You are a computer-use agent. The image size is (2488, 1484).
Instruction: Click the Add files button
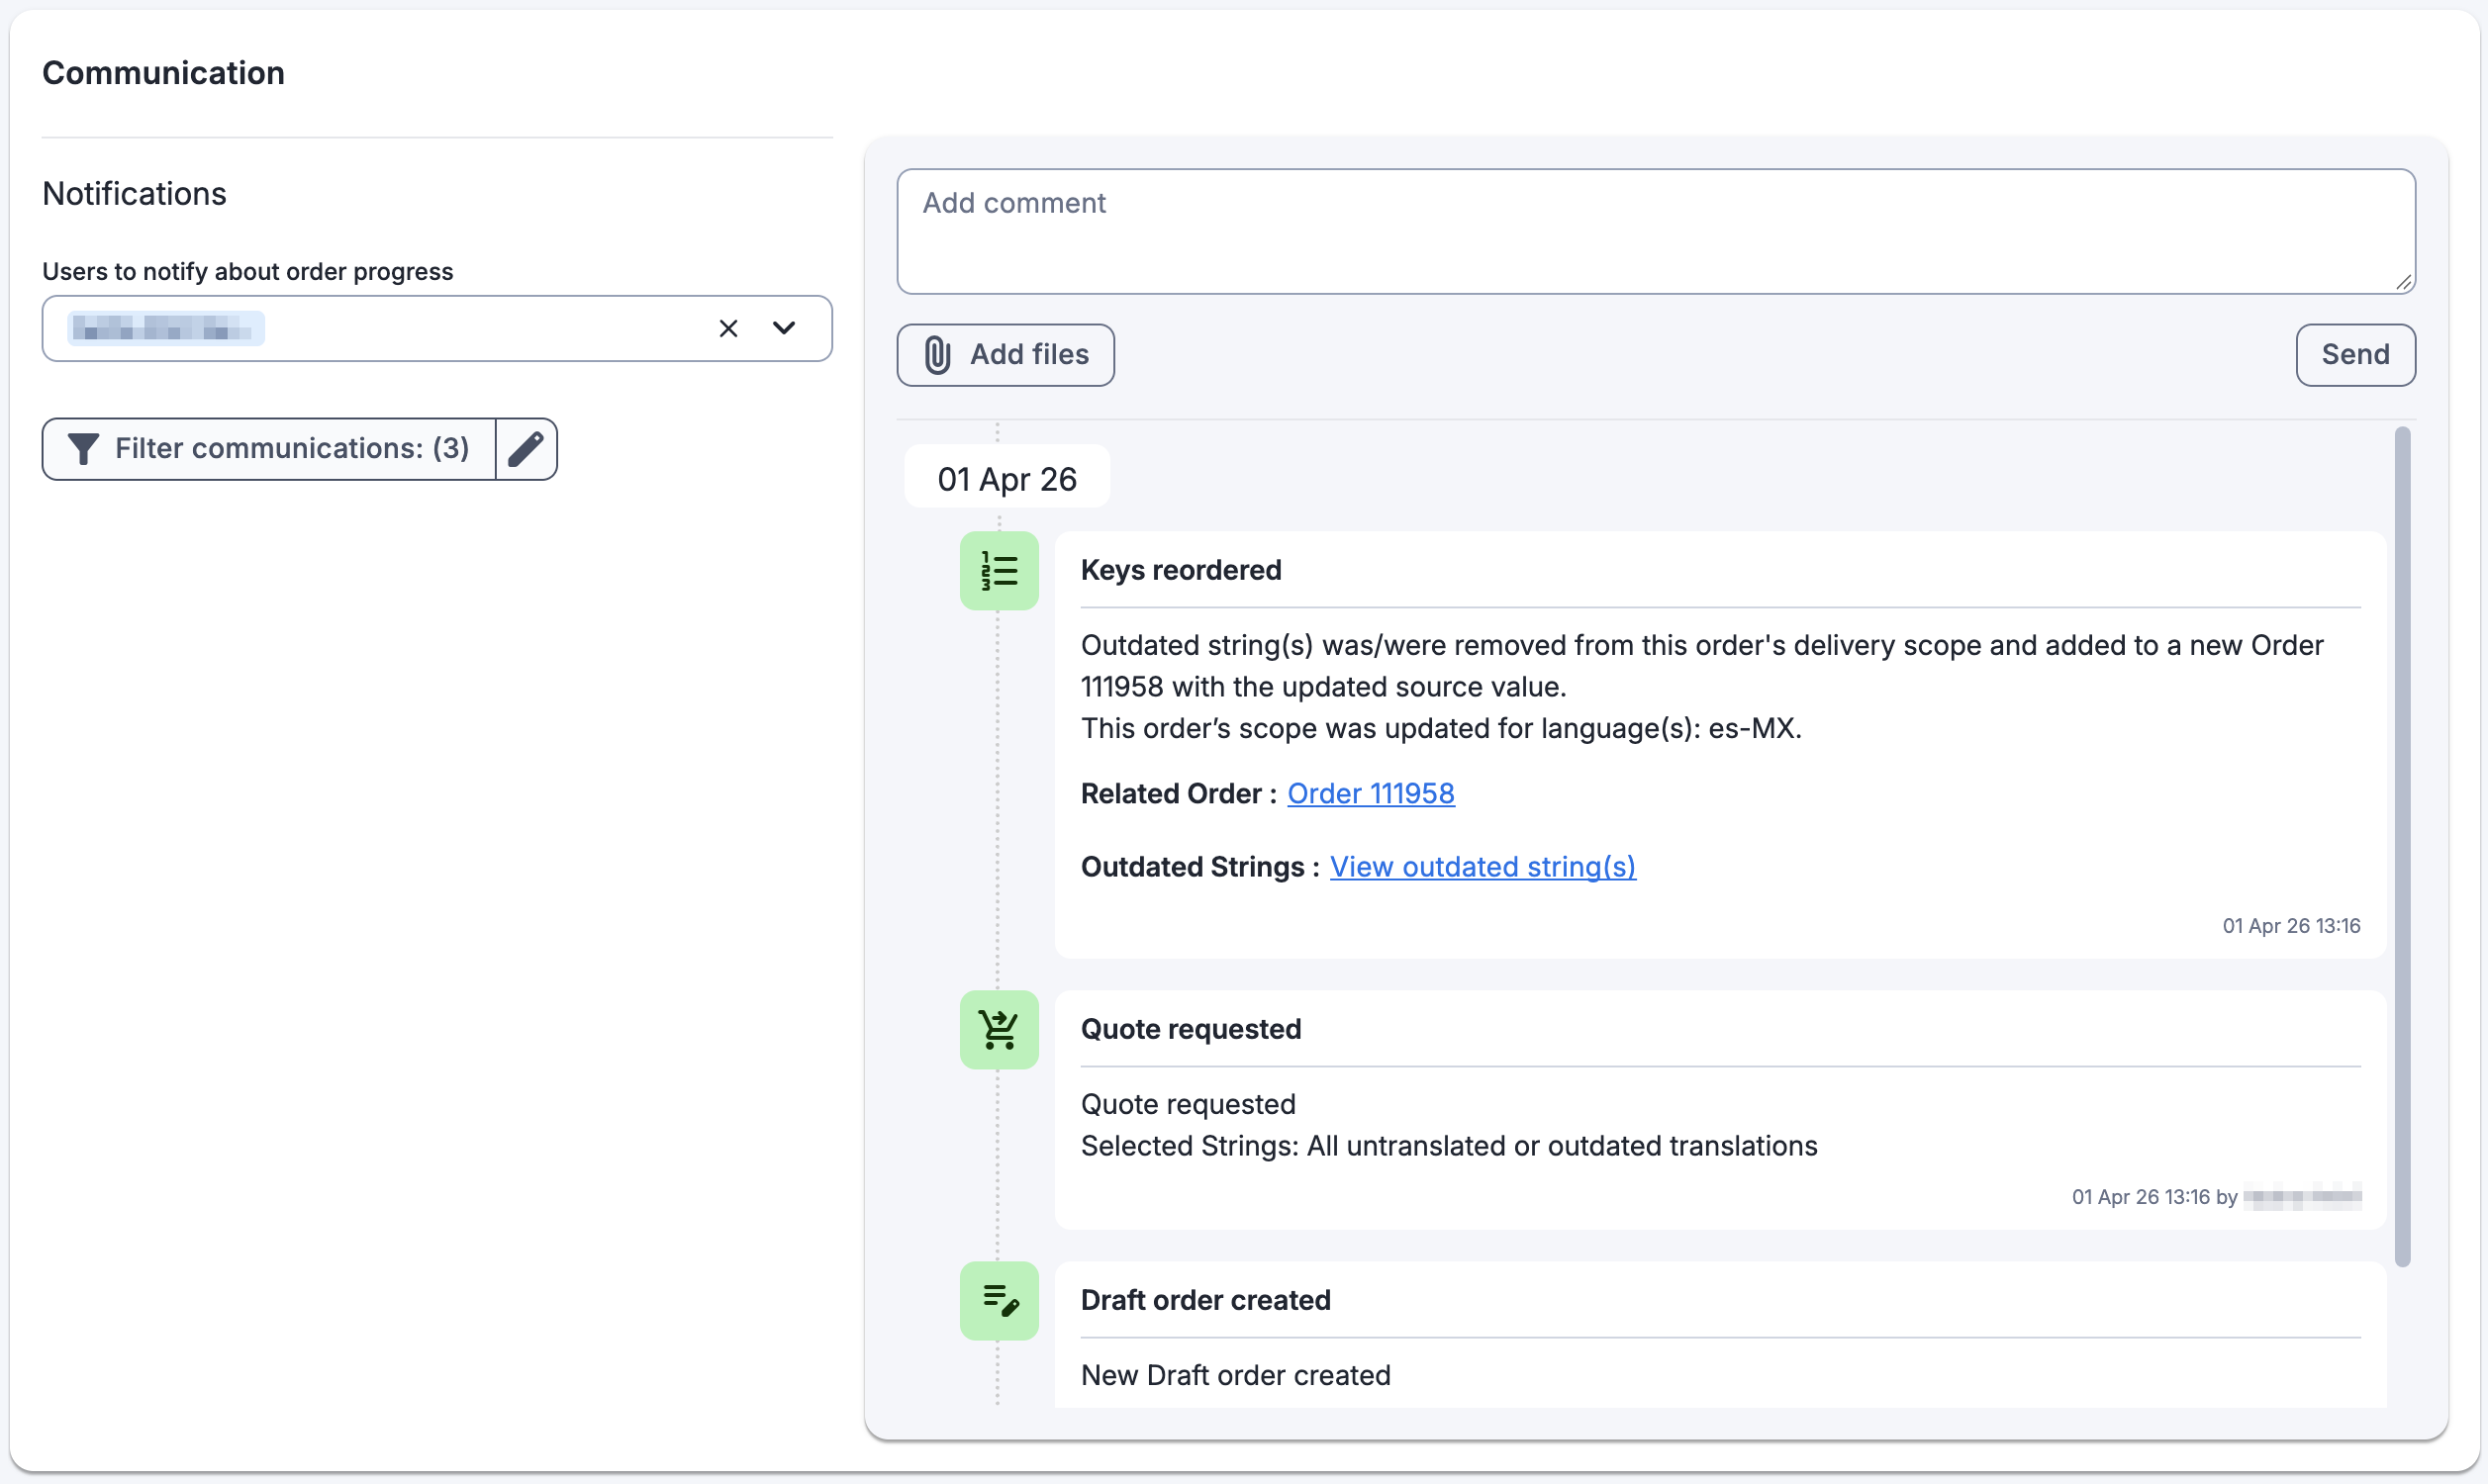click(x=1005, y=355)
